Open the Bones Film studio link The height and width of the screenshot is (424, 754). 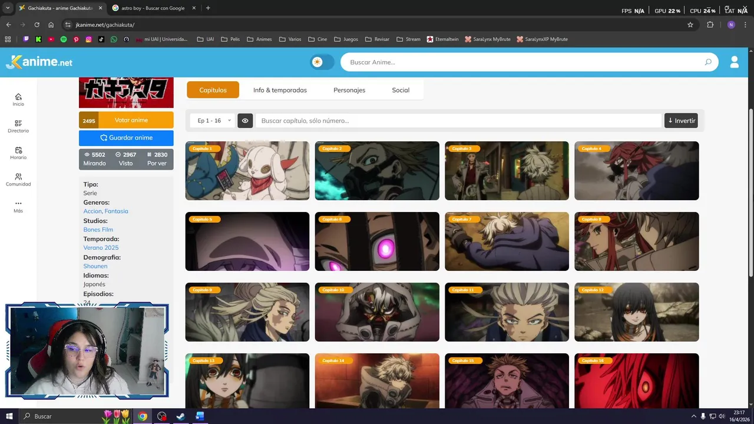pyautogui.click(x=98, y=230)
